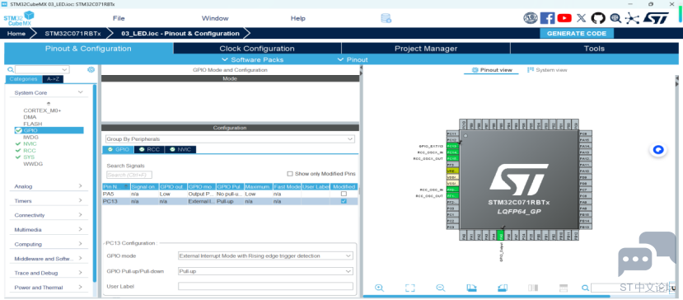This screenshot has height=300, width=683.
Task: Click the globe search icon
Action: tap(615, 18)
